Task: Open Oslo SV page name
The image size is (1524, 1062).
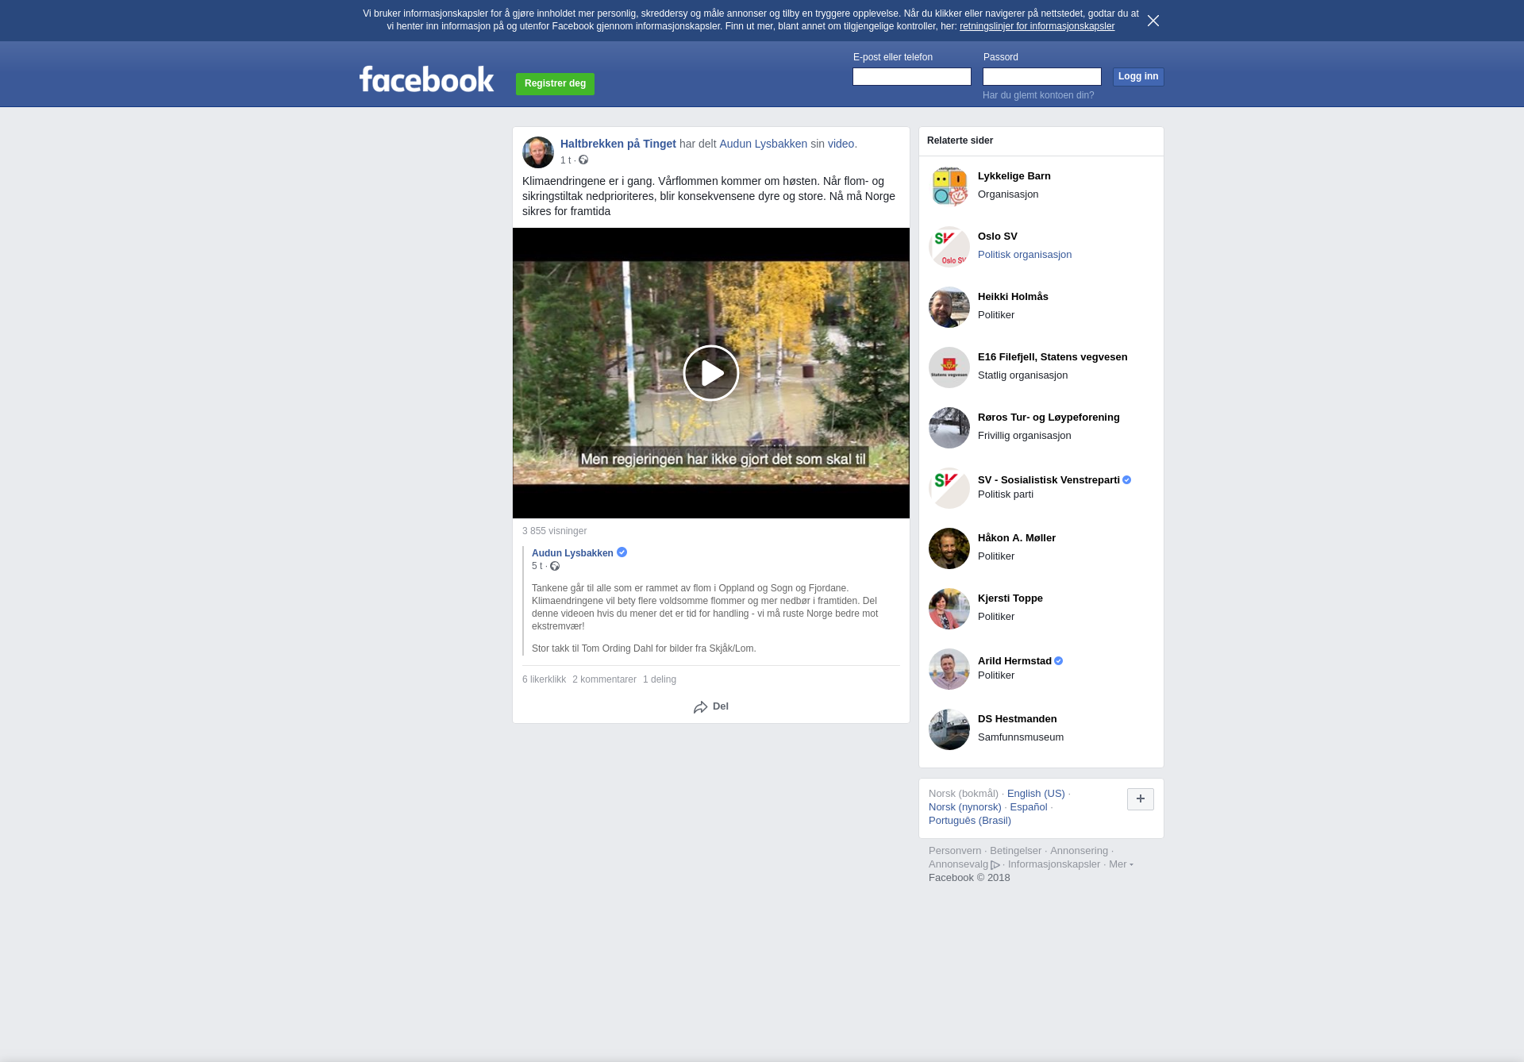Action: [x=997, y=237]
